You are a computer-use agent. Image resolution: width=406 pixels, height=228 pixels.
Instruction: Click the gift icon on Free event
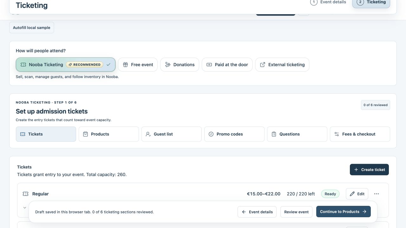click(125, 65)
